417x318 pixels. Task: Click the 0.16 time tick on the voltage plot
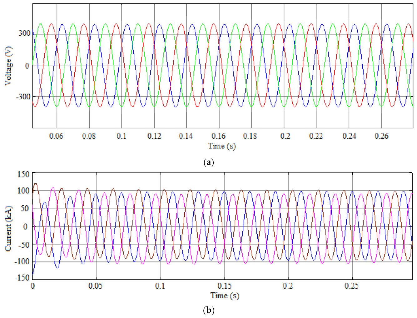coord(219,136)
